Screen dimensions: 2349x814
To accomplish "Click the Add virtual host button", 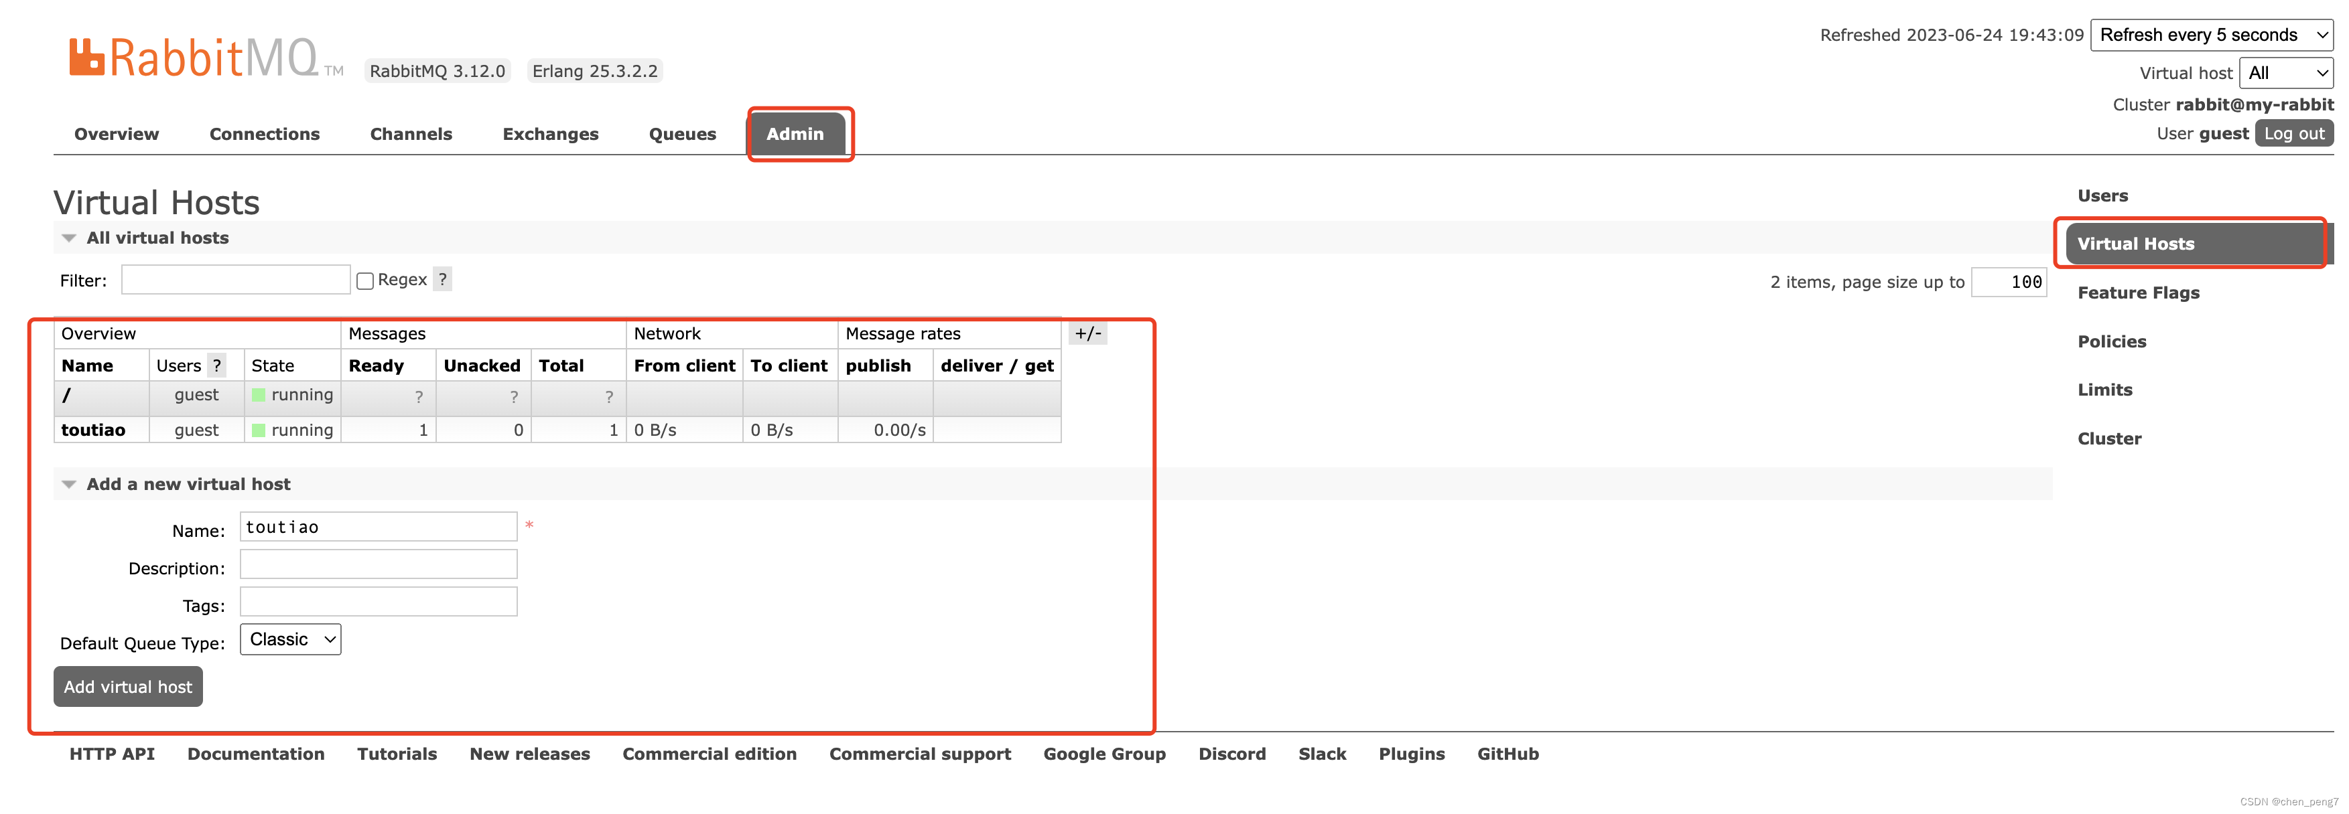I will pyautogui.click(x=128, y=686).
